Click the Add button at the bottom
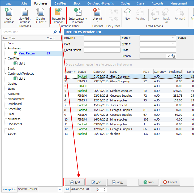Image resolution: width=194 pixels, height=193 pixels. [75, 182]
